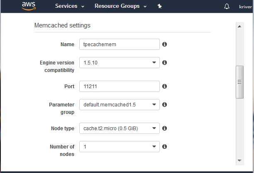Click info icon next to Name field

pyautogui.click(x=164, y=44)
